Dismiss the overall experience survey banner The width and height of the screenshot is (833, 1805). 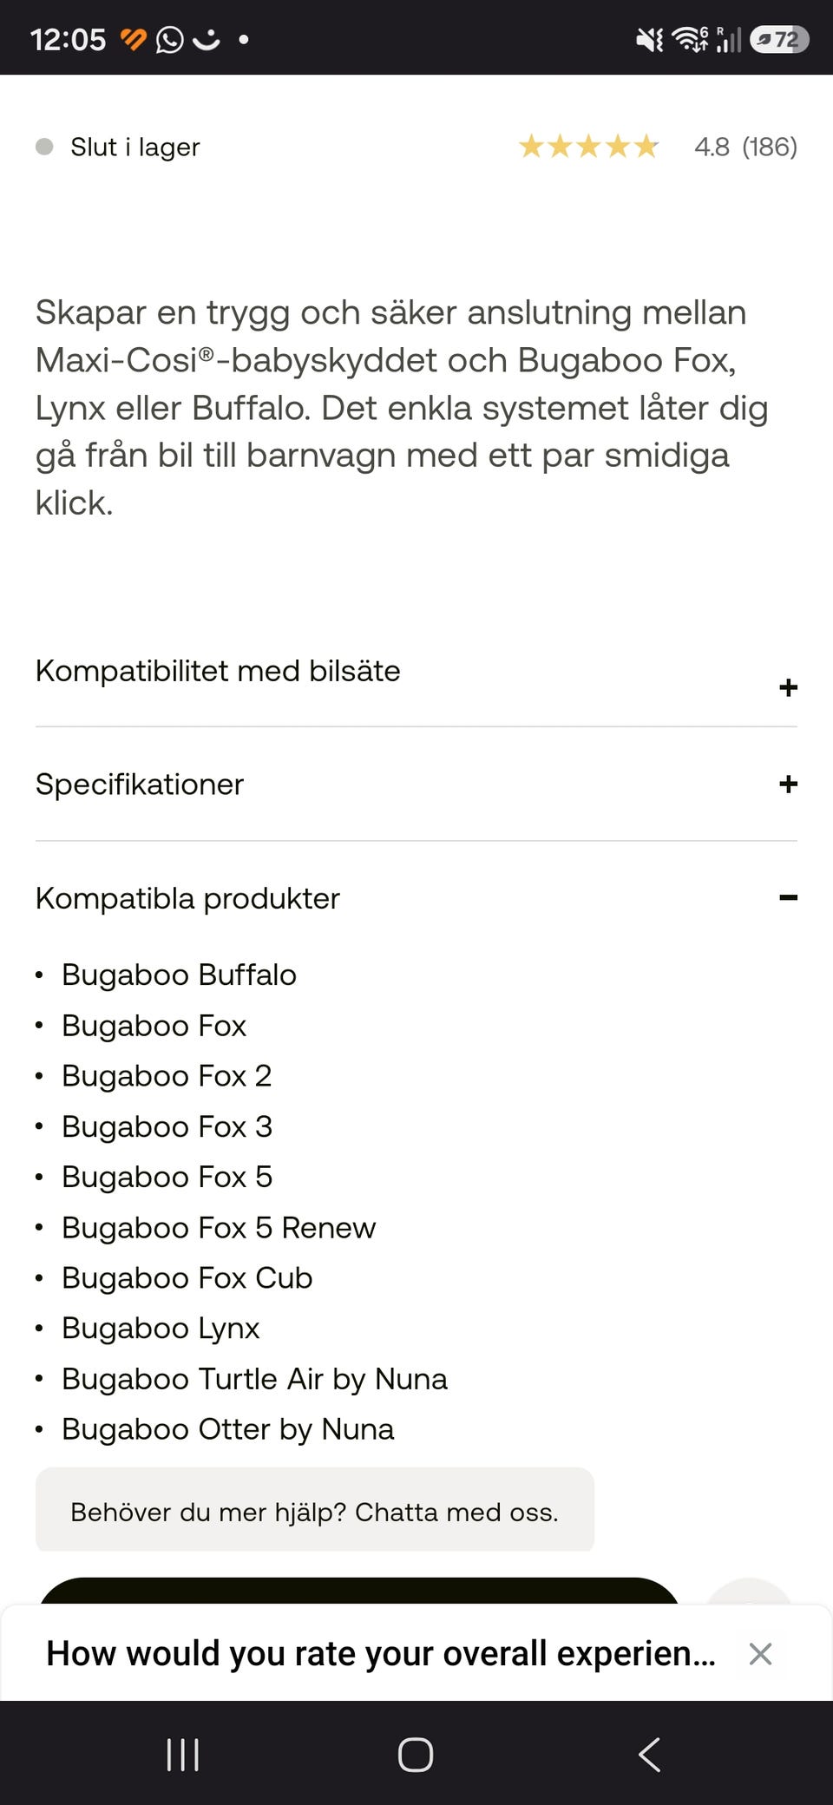point(760,1653)
